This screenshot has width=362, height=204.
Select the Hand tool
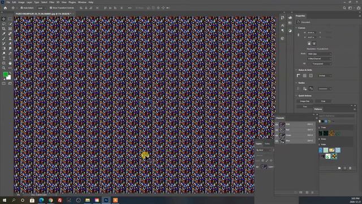point(10,63)
